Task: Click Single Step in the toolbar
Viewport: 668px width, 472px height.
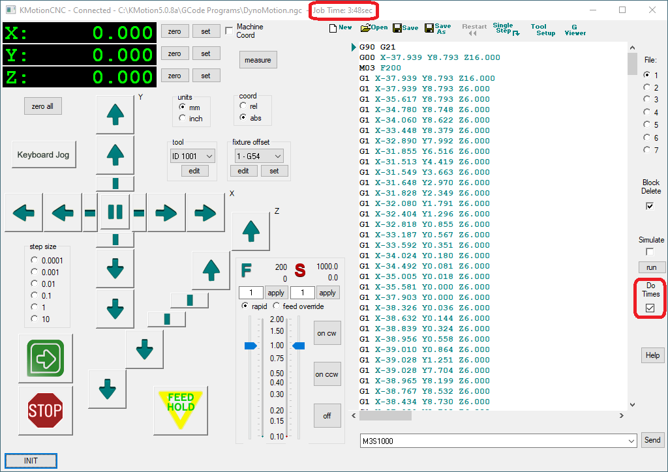Action: 506,29
